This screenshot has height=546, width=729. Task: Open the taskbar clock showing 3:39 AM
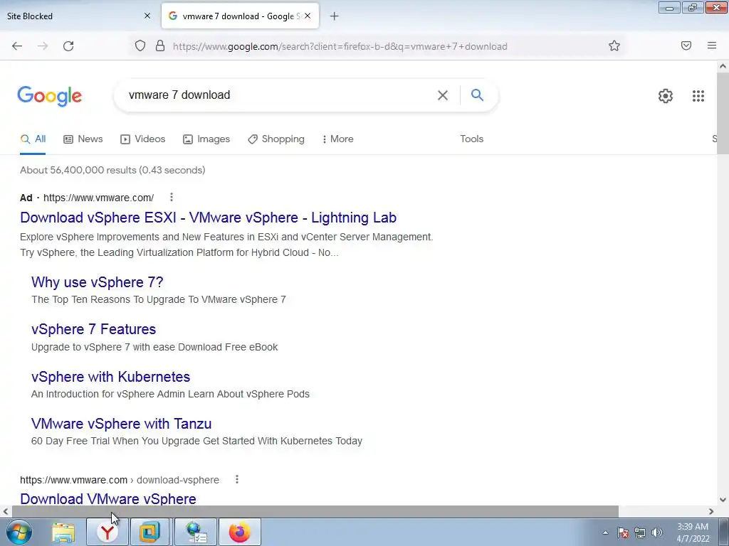click(693, 532)
